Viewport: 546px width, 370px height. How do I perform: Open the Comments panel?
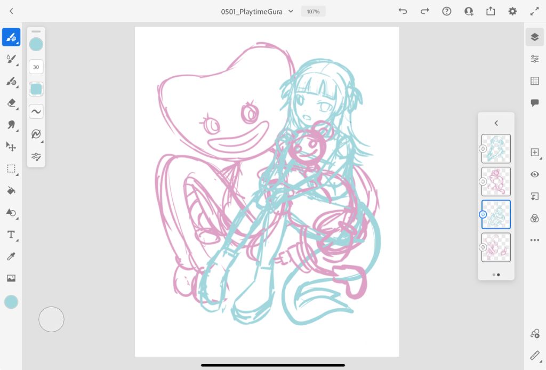click(x=535, y=103)
